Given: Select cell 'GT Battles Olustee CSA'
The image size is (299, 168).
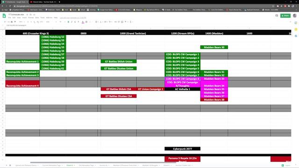Looking at the screenshot, I should tap(119, 96).
